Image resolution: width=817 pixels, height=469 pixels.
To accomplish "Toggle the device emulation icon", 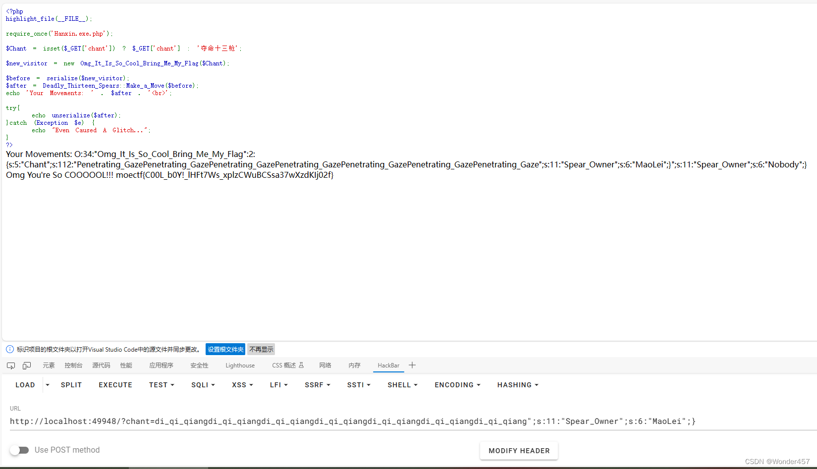I will coord(26,365).
